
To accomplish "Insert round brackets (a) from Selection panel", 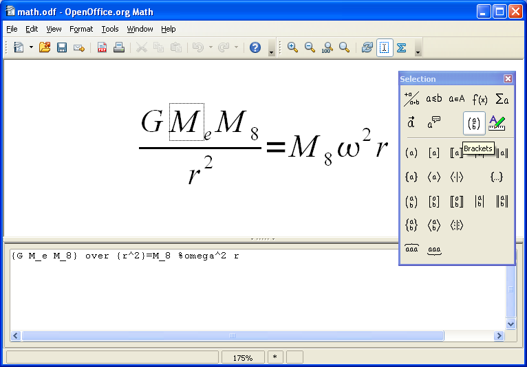I will pyautogui.click(x=411, y=153).
